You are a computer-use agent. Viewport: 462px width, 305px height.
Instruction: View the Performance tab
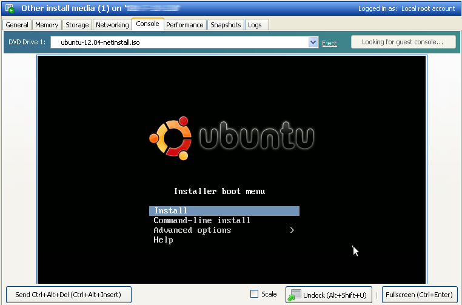tap(185, 25)
